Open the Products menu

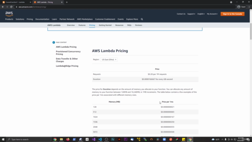(9, 19)
